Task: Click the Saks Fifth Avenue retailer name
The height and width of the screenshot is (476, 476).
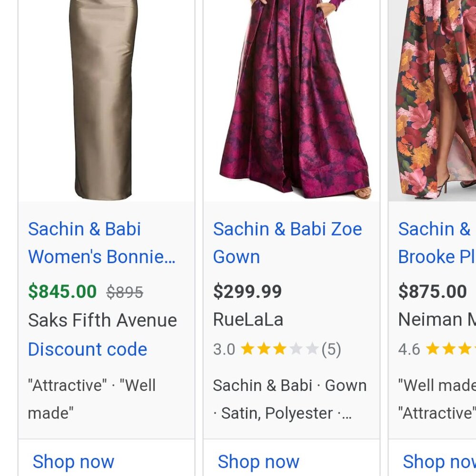Action: (102, 320)
